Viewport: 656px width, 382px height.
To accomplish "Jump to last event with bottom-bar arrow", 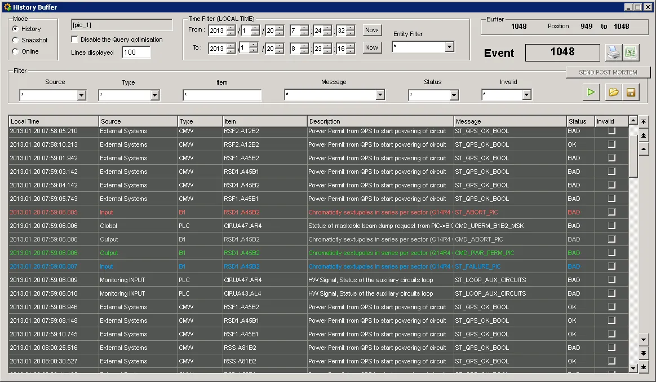I will (644, 367).
